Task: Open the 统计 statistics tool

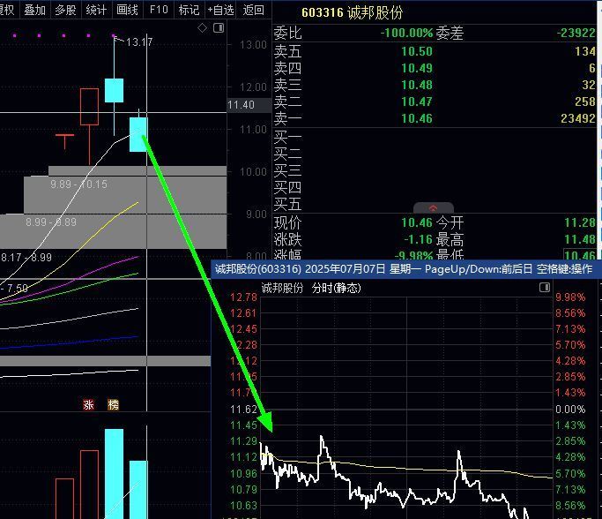Action: [x=96, y=10]
